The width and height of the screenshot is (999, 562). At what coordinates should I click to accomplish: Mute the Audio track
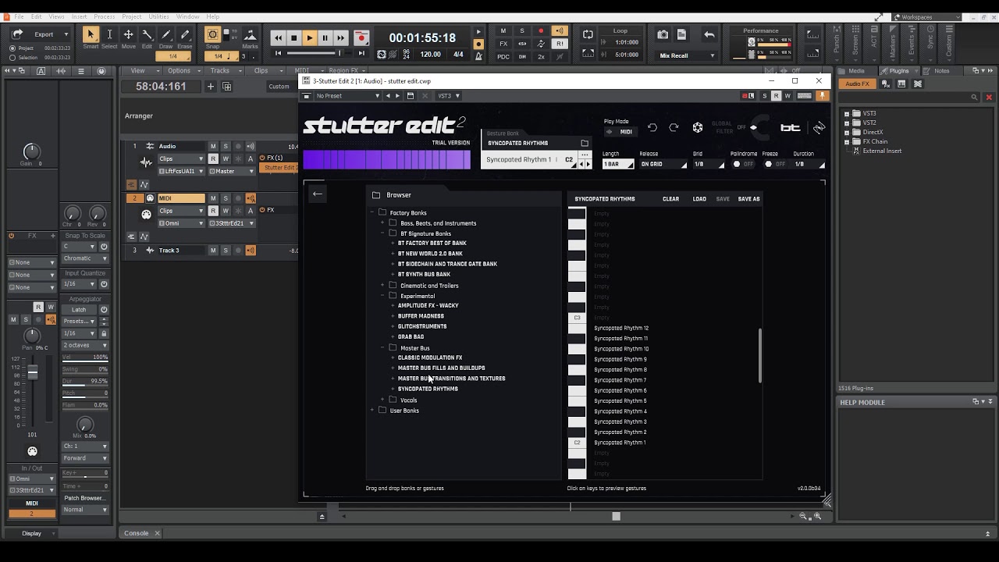[213, 146]
